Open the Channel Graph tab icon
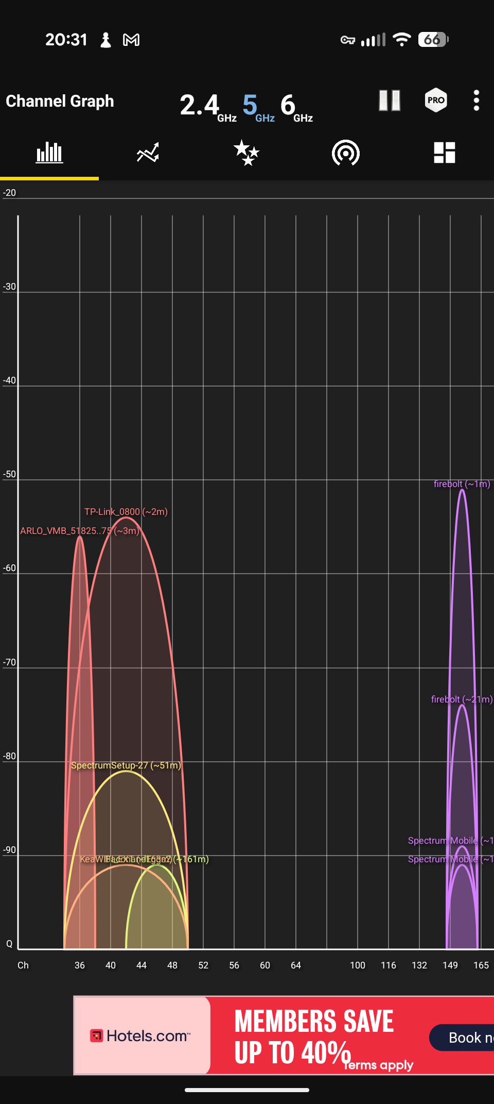494x1104 pixels. [49, 153]
